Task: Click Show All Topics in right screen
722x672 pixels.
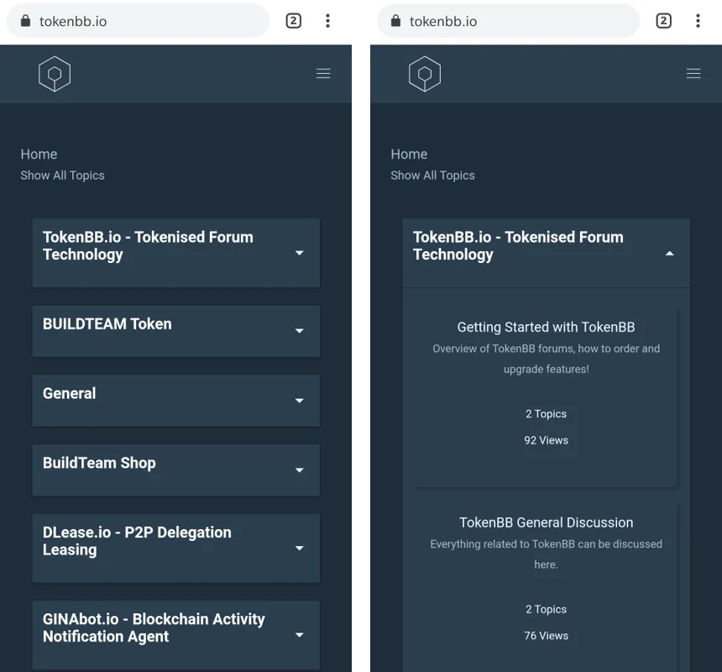Action: point(432,176)
